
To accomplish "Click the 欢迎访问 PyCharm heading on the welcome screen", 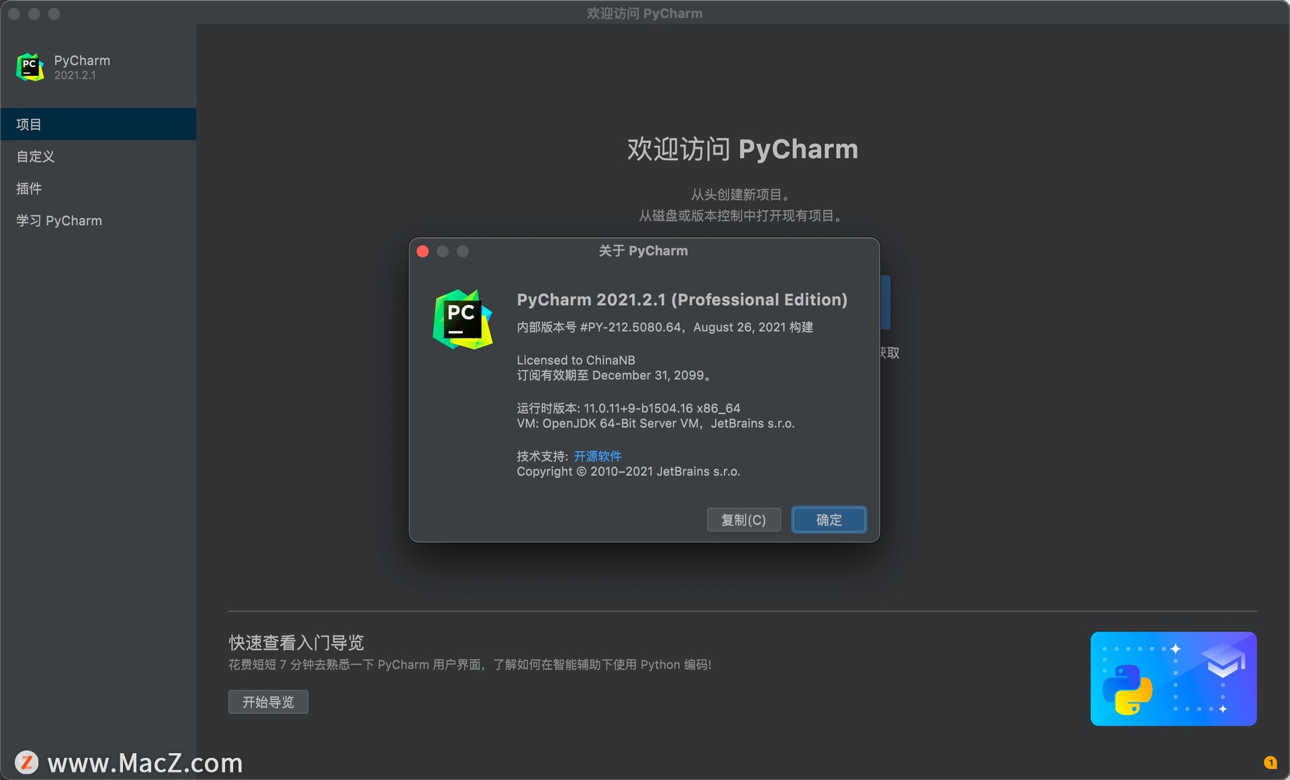I will (x=742, y=149).
